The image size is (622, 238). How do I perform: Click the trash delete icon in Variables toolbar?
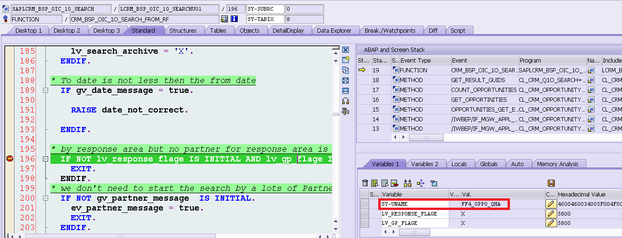pos(366,183)
